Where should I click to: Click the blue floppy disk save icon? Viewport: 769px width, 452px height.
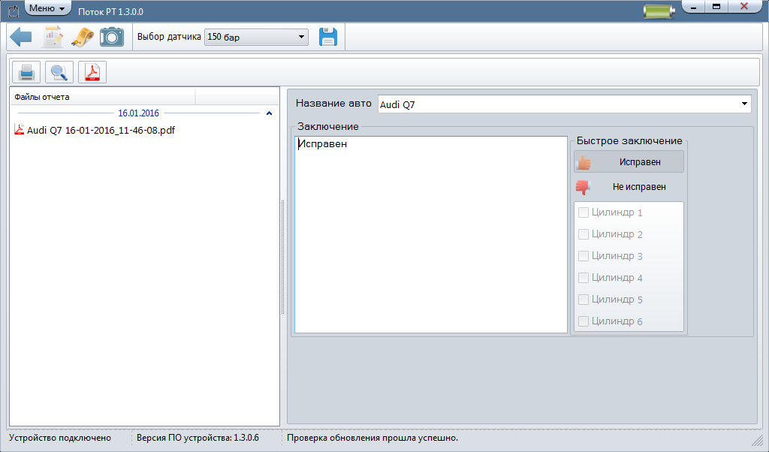click(328, 37)
